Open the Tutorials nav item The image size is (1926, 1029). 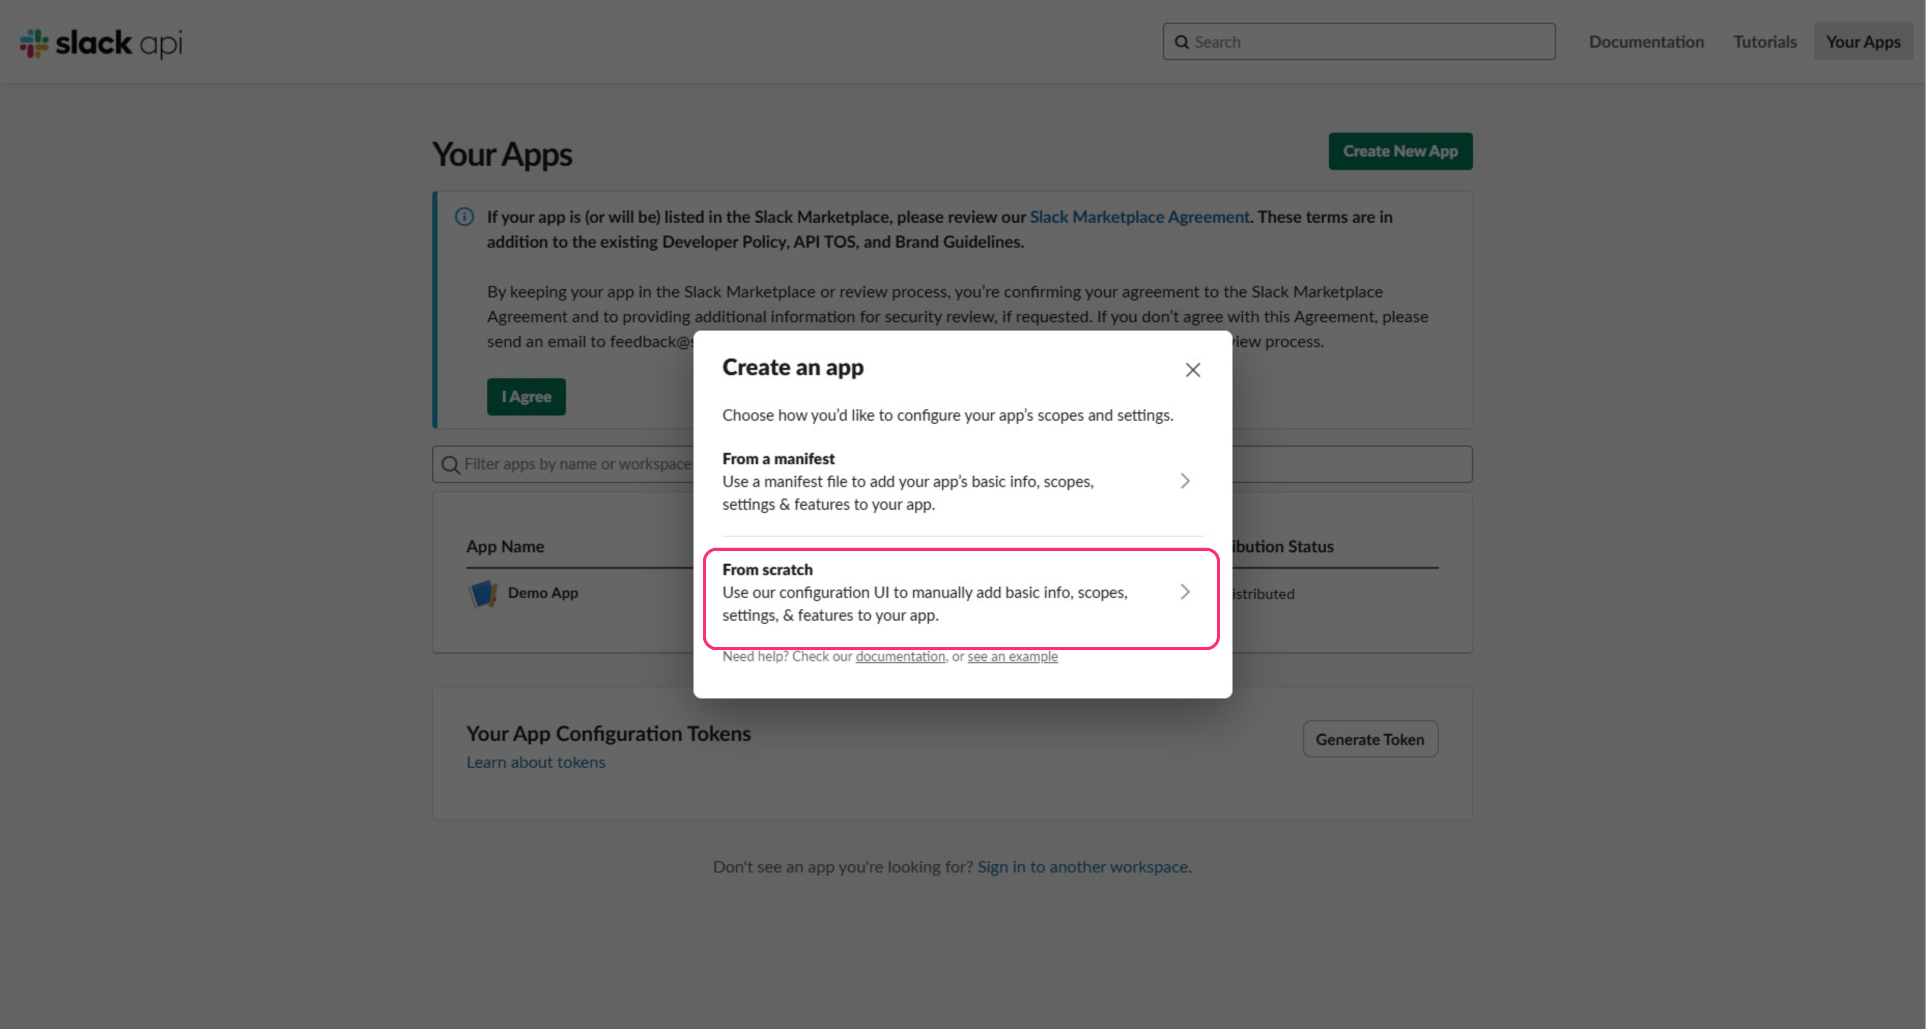click(1764, 42)
